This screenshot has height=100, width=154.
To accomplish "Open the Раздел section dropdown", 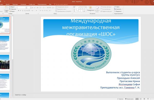I will coord(12,11).
